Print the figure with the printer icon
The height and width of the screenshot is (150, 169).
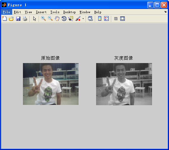click(25, 19)
